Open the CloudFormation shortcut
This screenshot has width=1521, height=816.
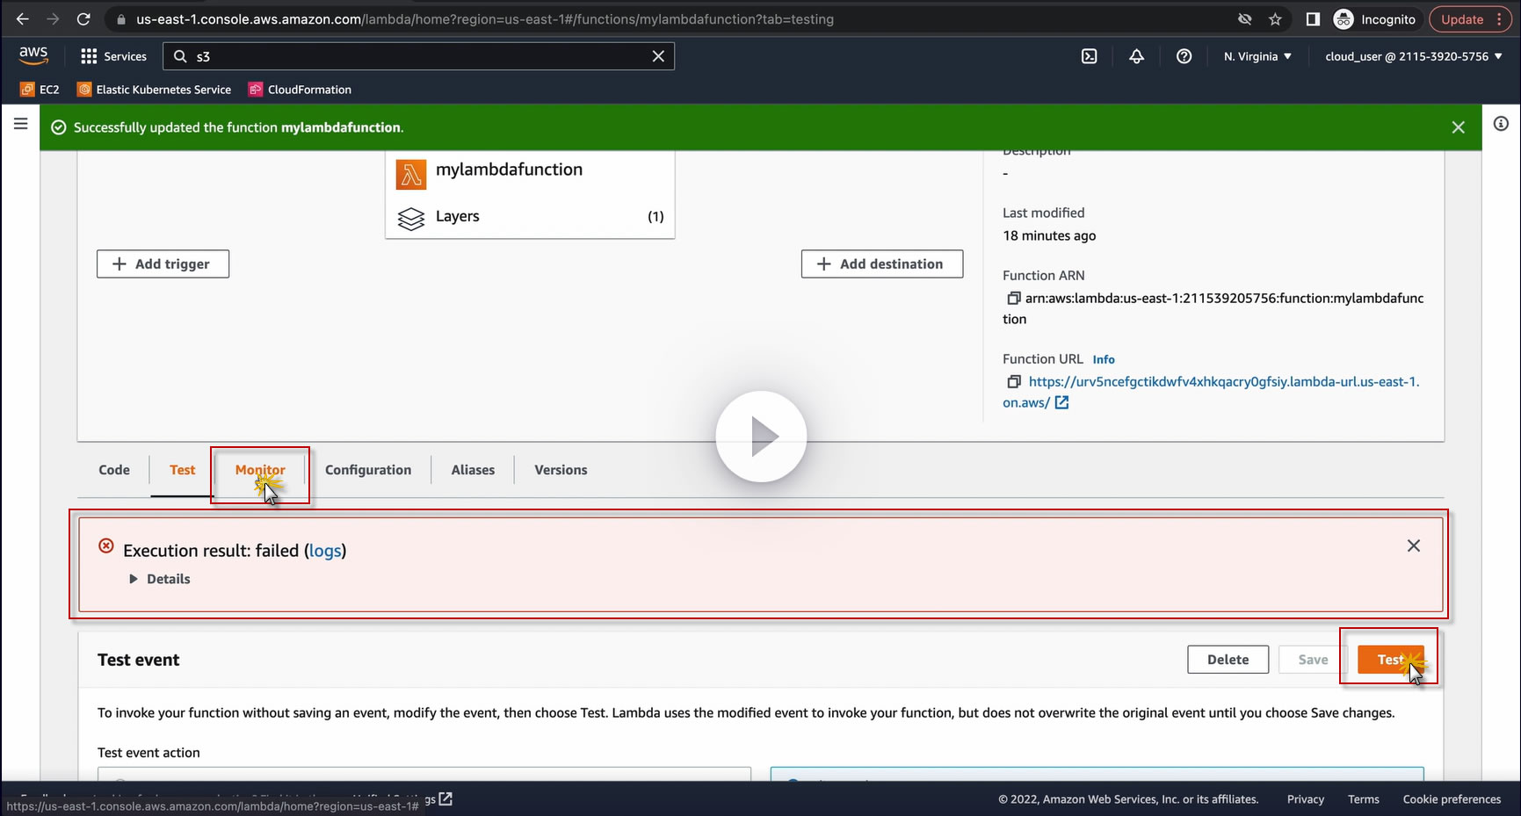[x=301, y=90]
